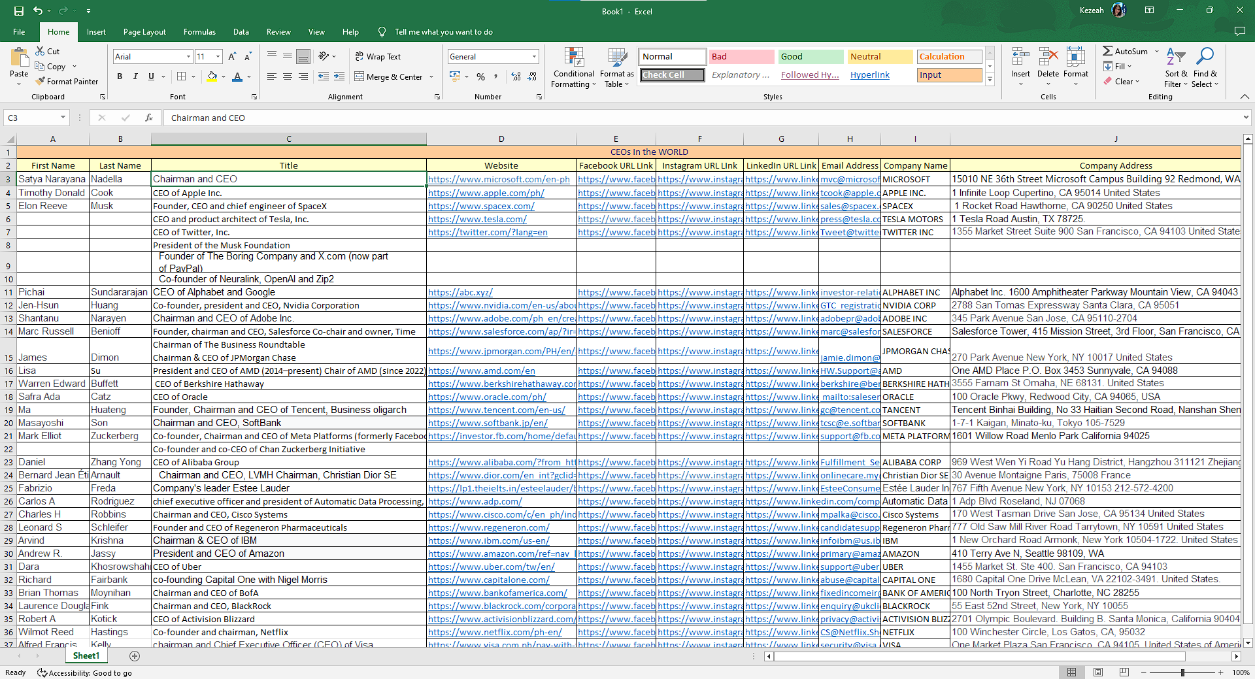Apply the Borders icon

182,76
